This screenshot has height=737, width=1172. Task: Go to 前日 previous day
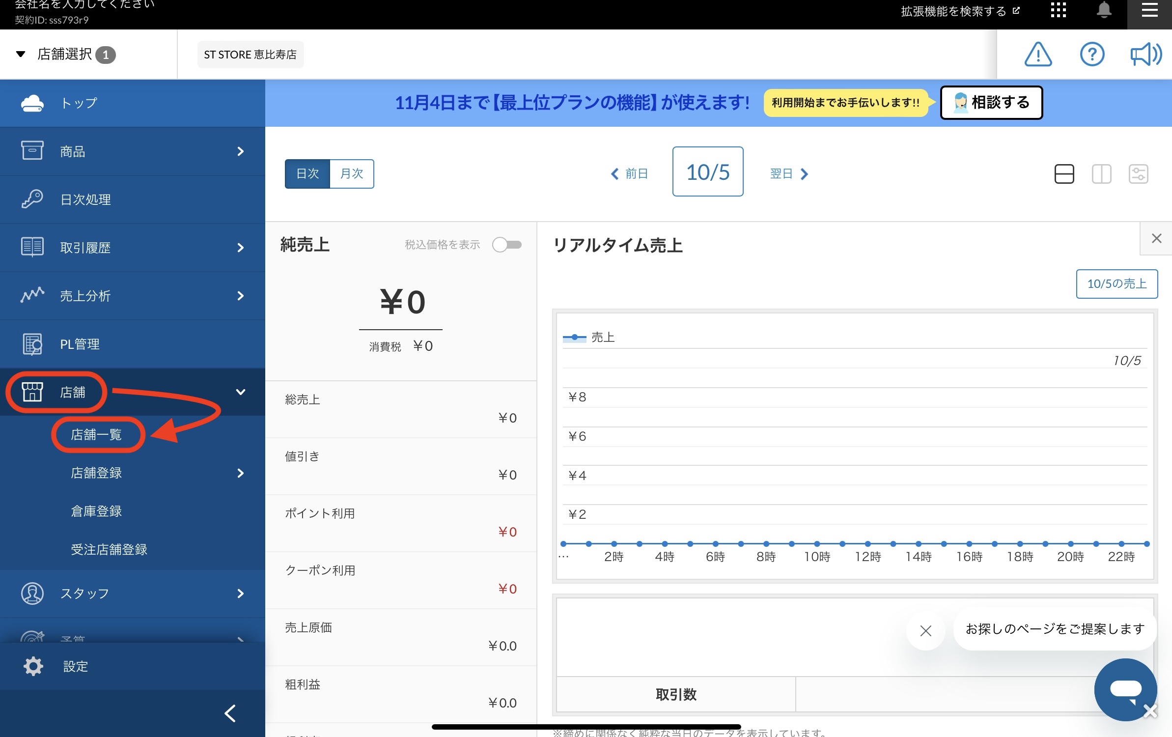pyautogui.click(x=630, y=174)
